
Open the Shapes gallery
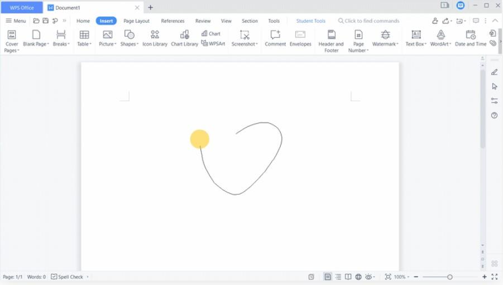coord(130,38)
